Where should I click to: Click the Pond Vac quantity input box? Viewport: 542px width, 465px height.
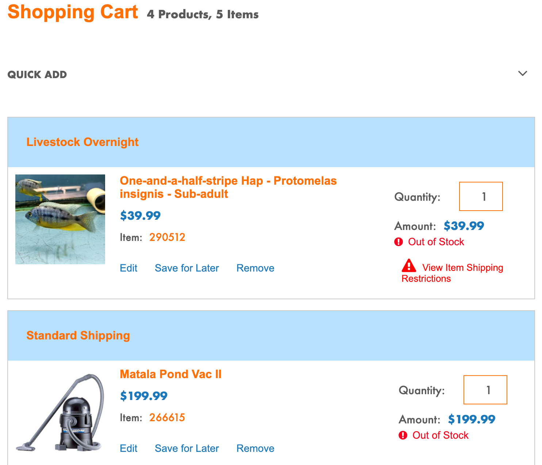485,390
